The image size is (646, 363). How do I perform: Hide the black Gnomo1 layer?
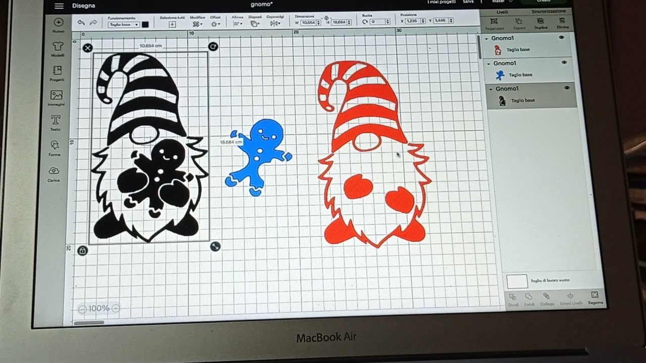(x=567, y=88)
